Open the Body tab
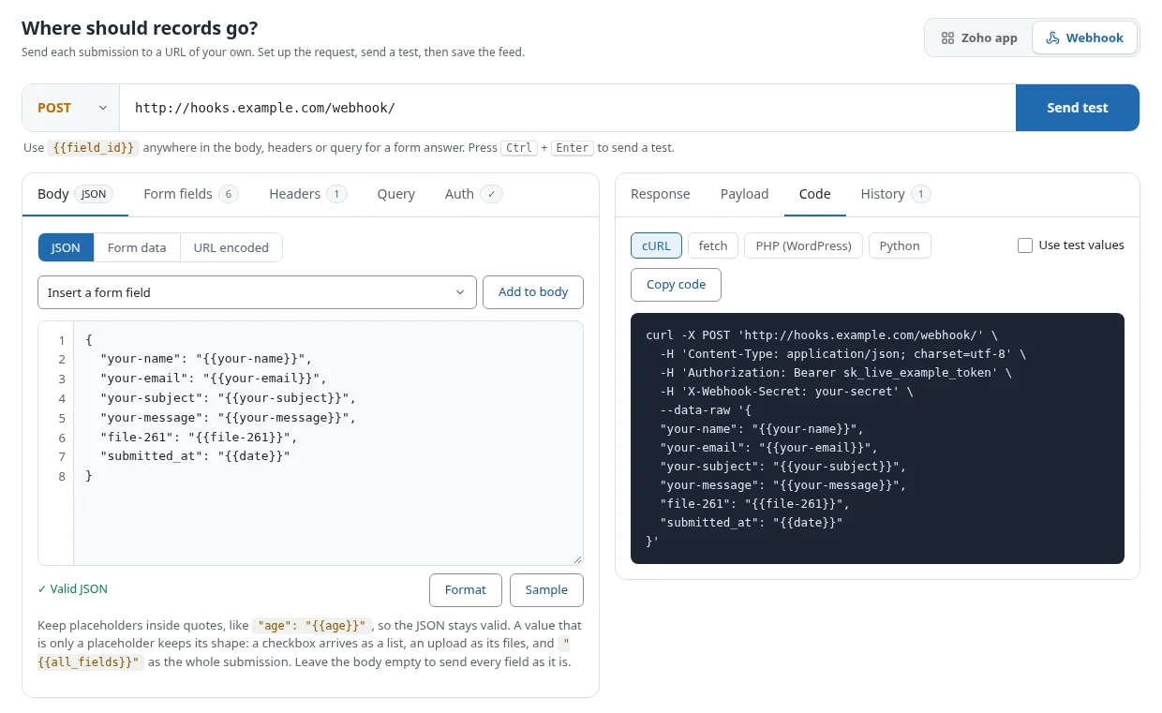Screen dimensions: 1162x713 [x=75, y=194]
